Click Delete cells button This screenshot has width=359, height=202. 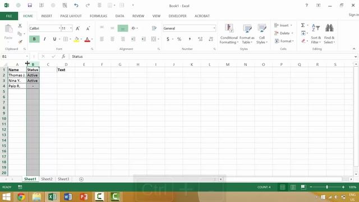(x=284, y=33)
